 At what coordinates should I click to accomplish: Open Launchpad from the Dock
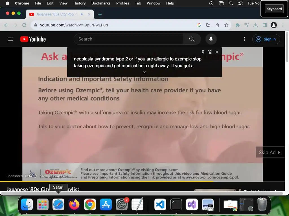pyautogui.click(x=43, y=204)
